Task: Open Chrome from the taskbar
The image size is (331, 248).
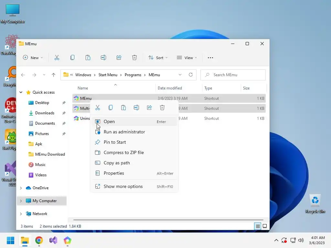Action: point(39,240)
